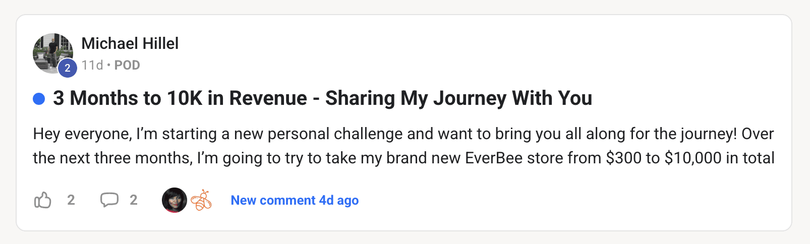Click the dark-haired commenter's avatar
This screenshot has width=810, height=244.
pyautogui.click(x=174, y=200)
